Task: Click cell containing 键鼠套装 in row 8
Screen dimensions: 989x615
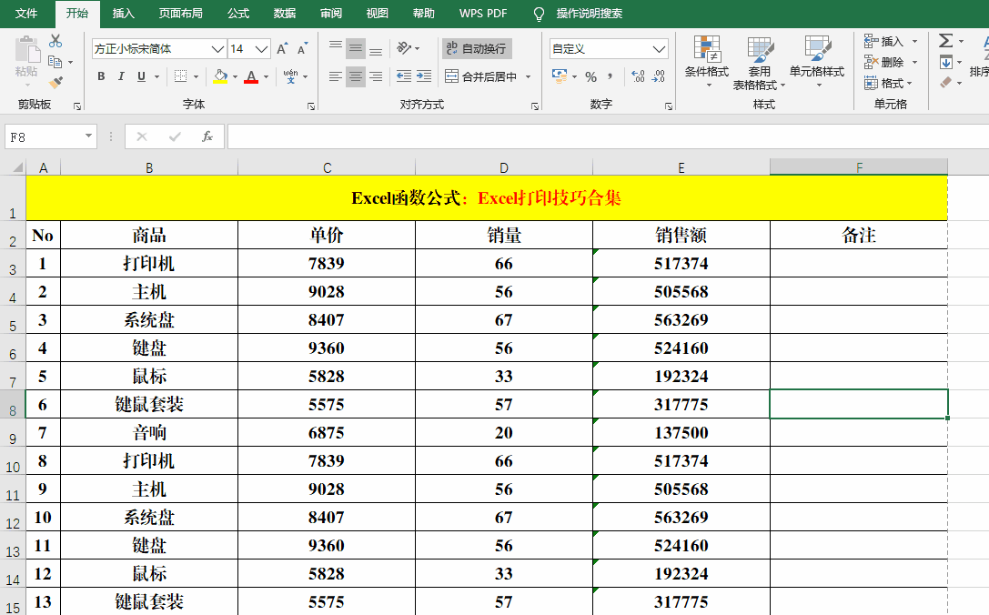Action: pyautogui.click(x=149, y=404)
